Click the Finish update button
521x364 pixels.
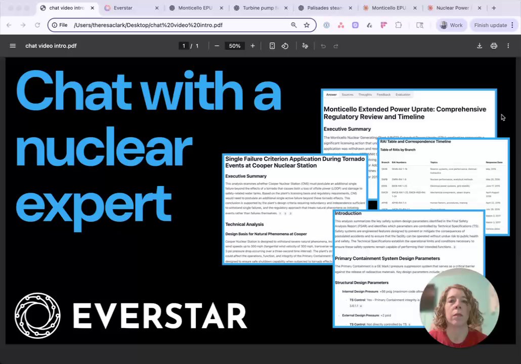point(494,25)
